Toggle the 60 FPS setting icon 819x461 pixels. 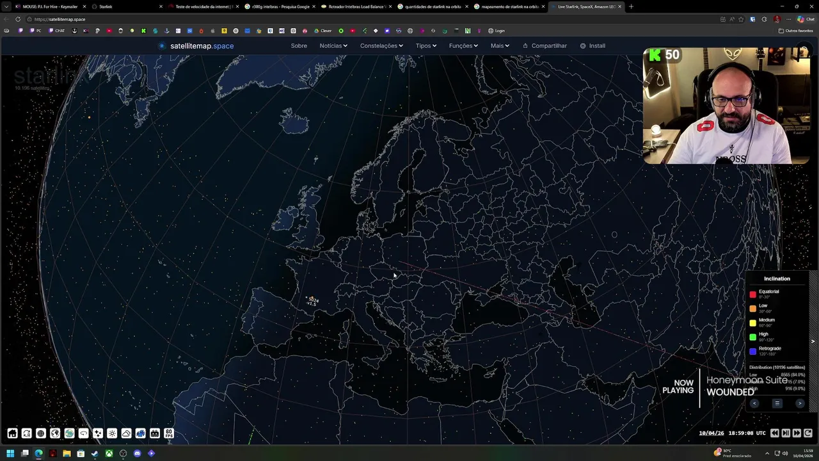point(169,433)
